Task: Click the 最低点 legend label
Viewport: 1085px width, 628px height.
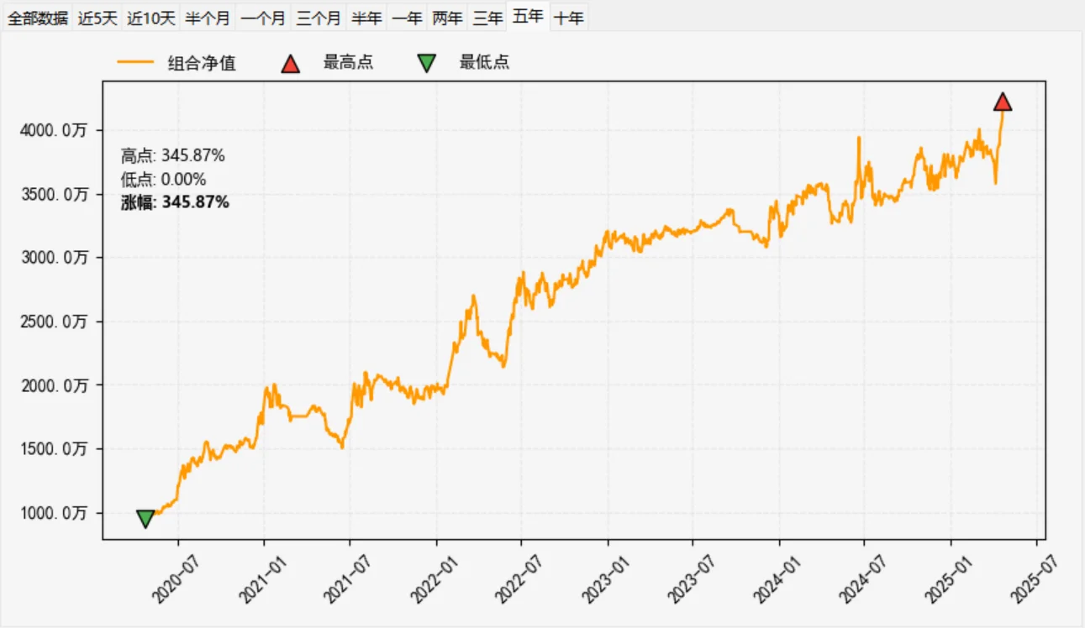Action: pos(485,62)
